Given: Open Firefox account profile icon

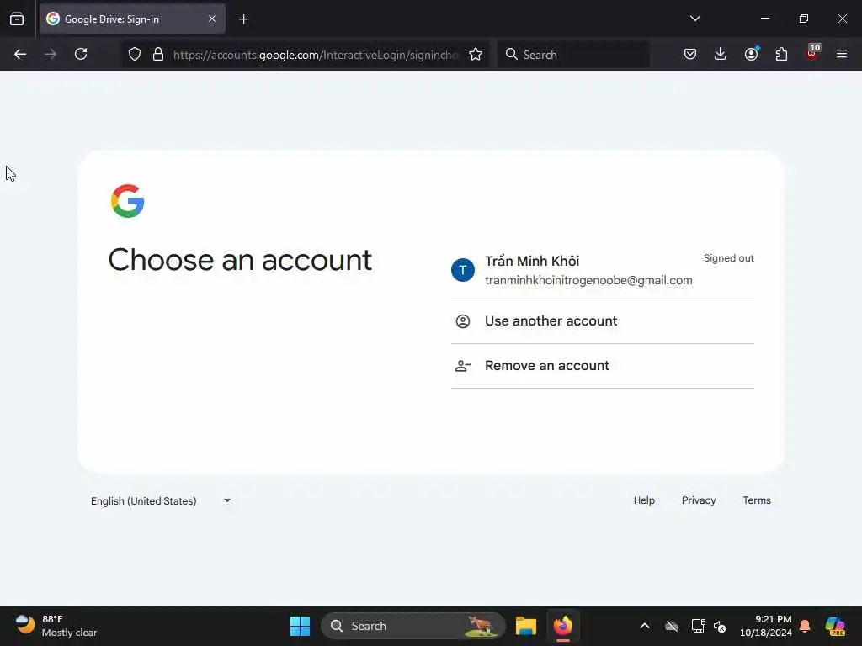Looking at the screenshot, I should (x=751, y=54).
